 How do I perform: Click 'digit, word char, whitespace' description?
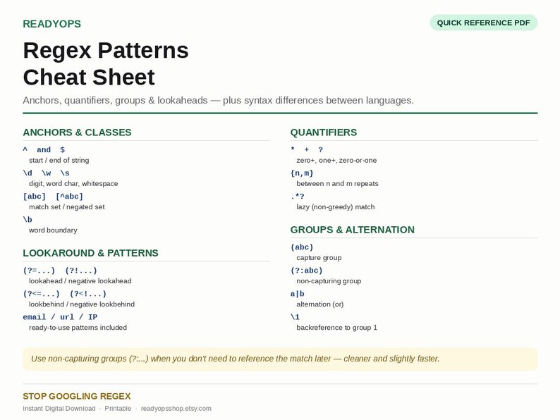[73, 183]
